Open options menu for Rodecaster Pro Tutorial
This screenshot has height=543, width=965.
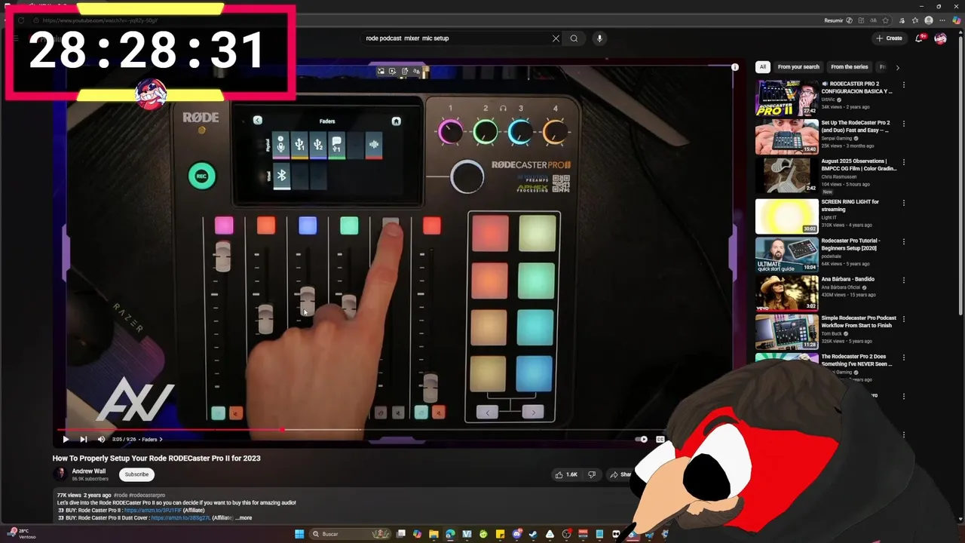point(903,242)
